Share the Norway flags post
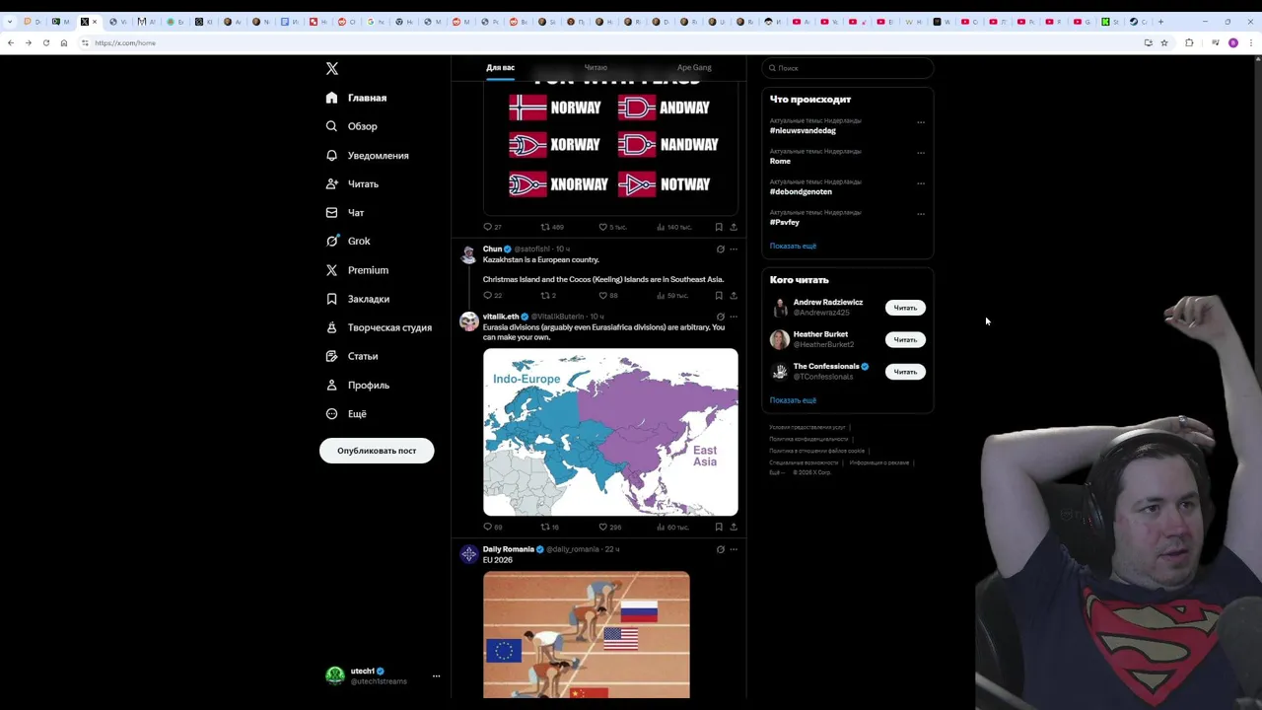The width and height of the screenshot is (1262, 710). [734, 227]
